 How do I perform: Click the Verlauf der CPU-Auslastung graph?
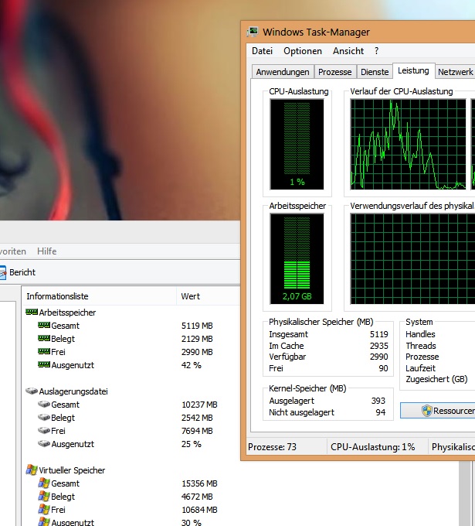(408, 144)
